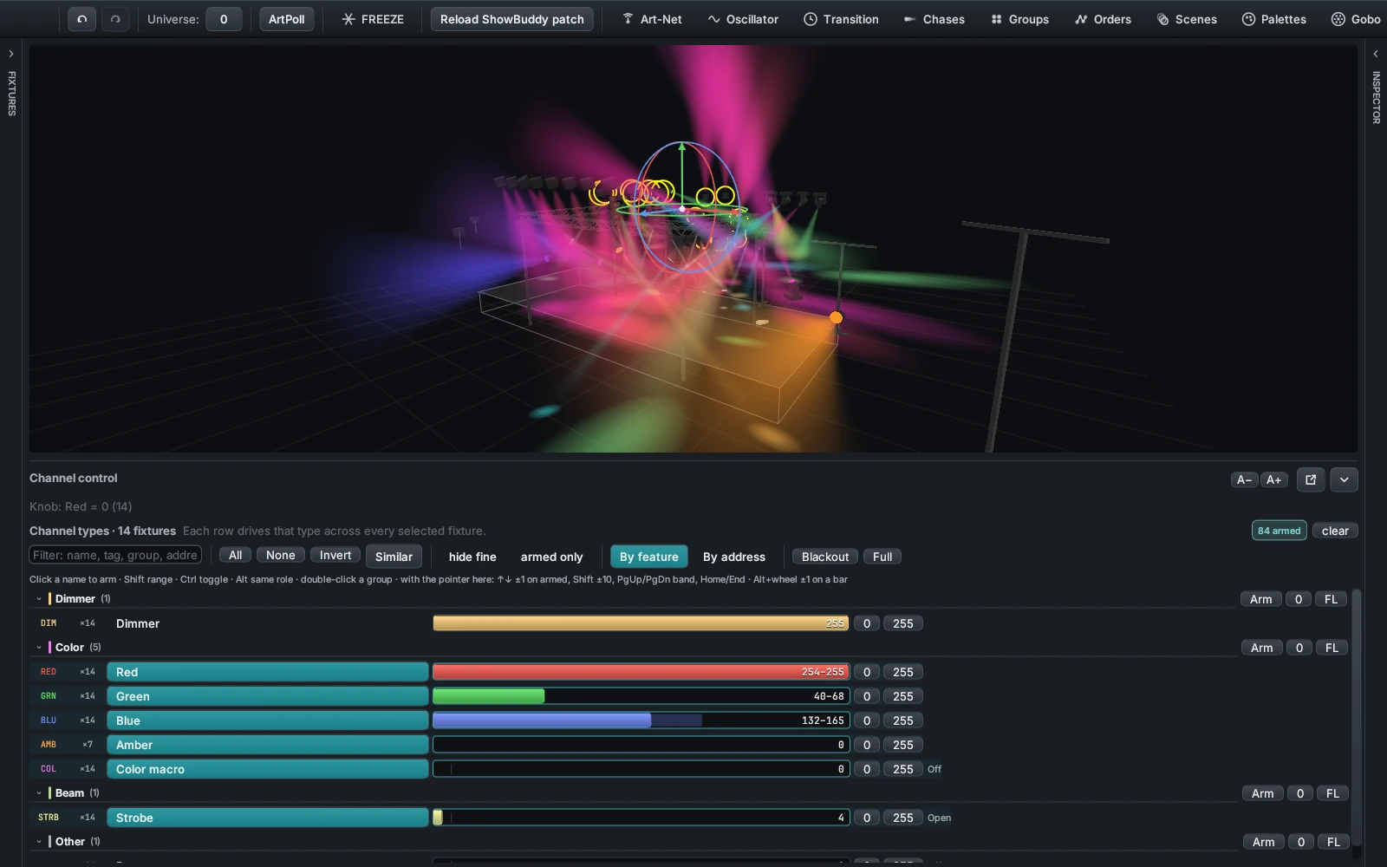The width and height of the screenshot is (1387, 867).
Task: Toggle the FREEZE button
Action: (373, 19)
